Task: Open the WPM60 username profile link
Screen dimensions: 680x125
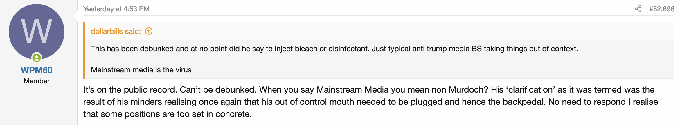Action: coord(37,70)
